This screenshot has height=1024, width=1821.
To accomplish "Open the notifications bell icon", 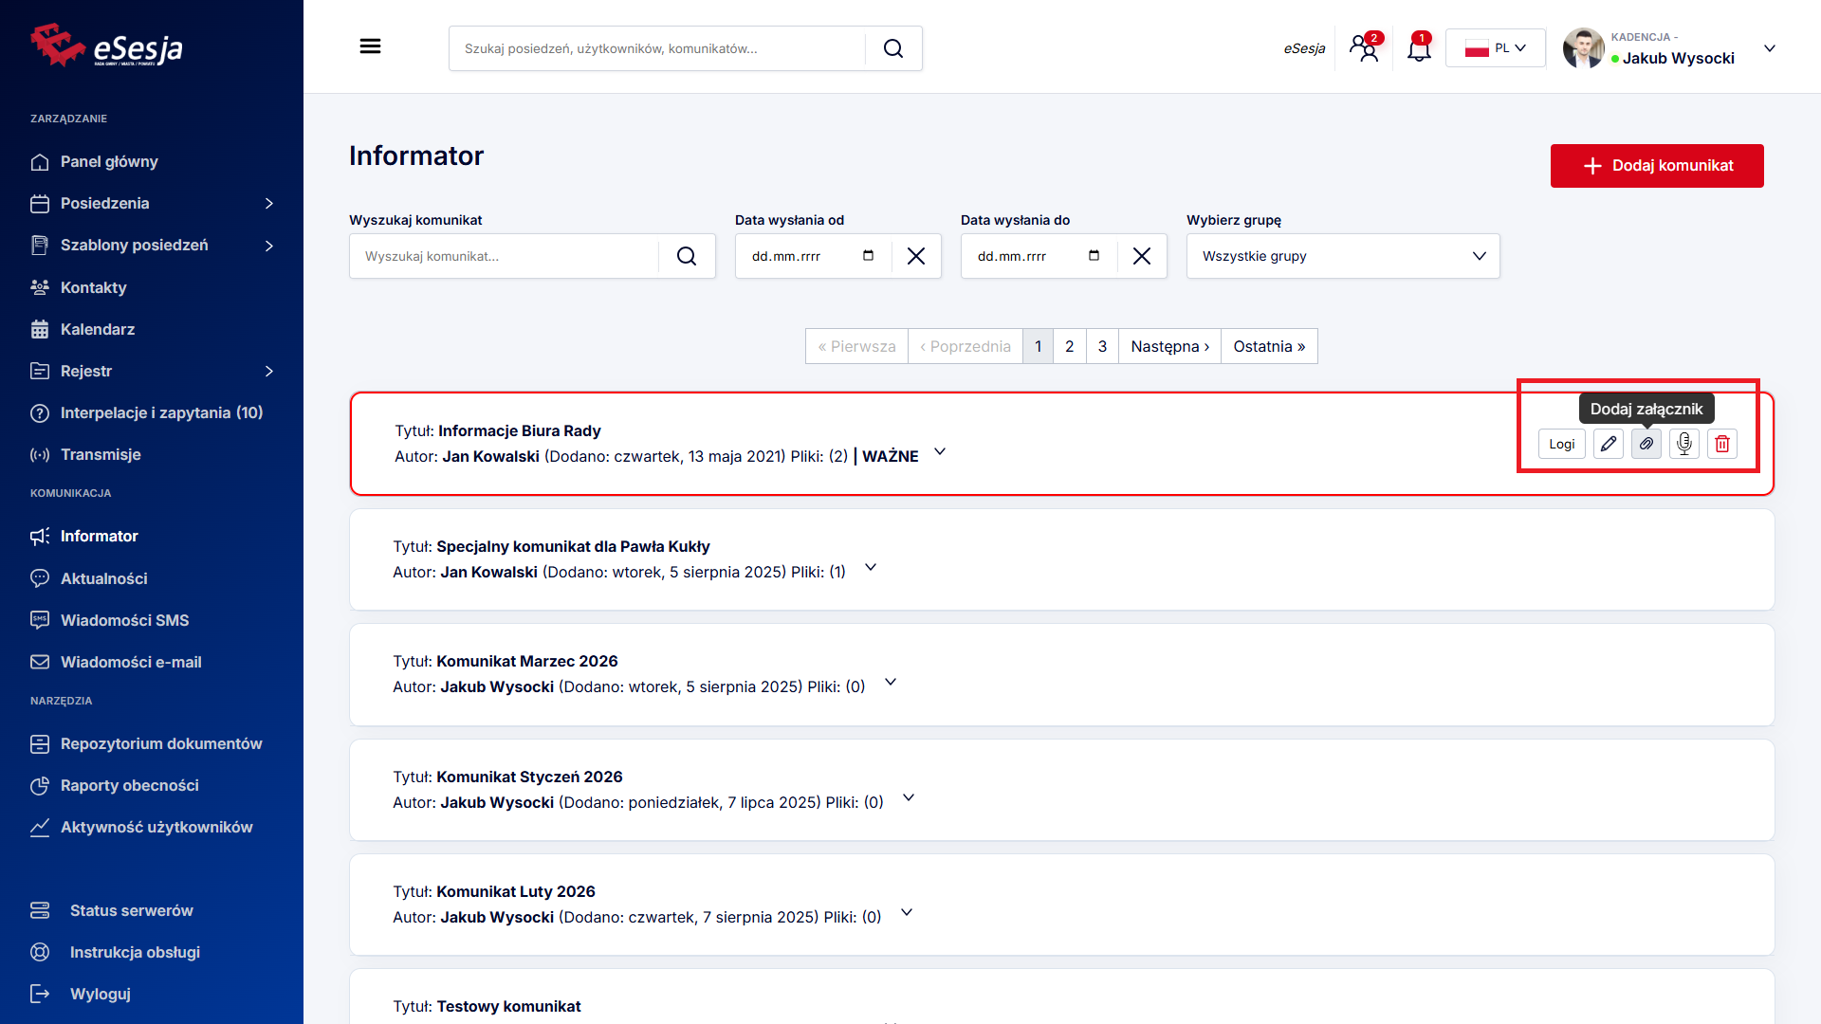I will (x=1419, y=48).
